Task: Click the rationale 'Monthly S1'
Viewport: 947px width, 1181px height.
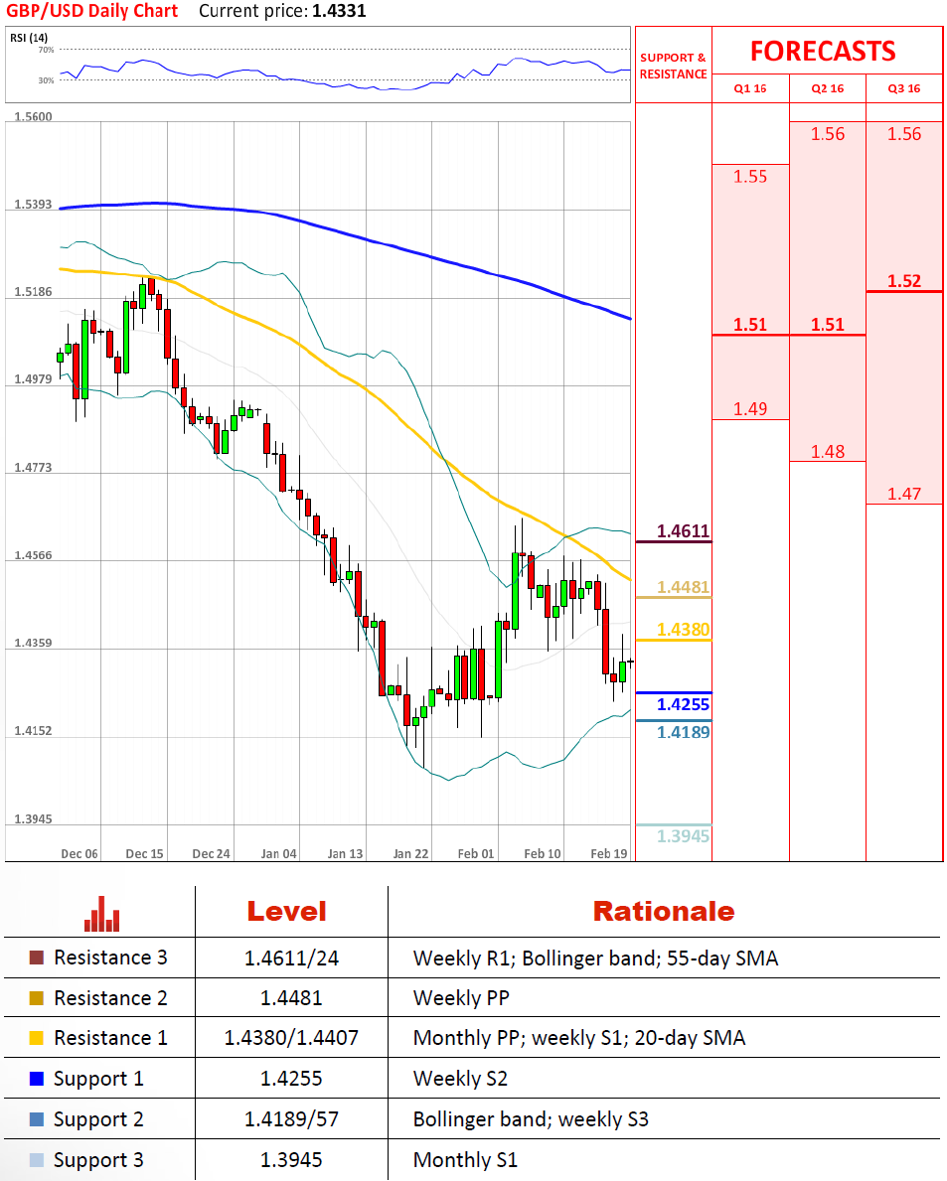Action: coord(466,1160)
